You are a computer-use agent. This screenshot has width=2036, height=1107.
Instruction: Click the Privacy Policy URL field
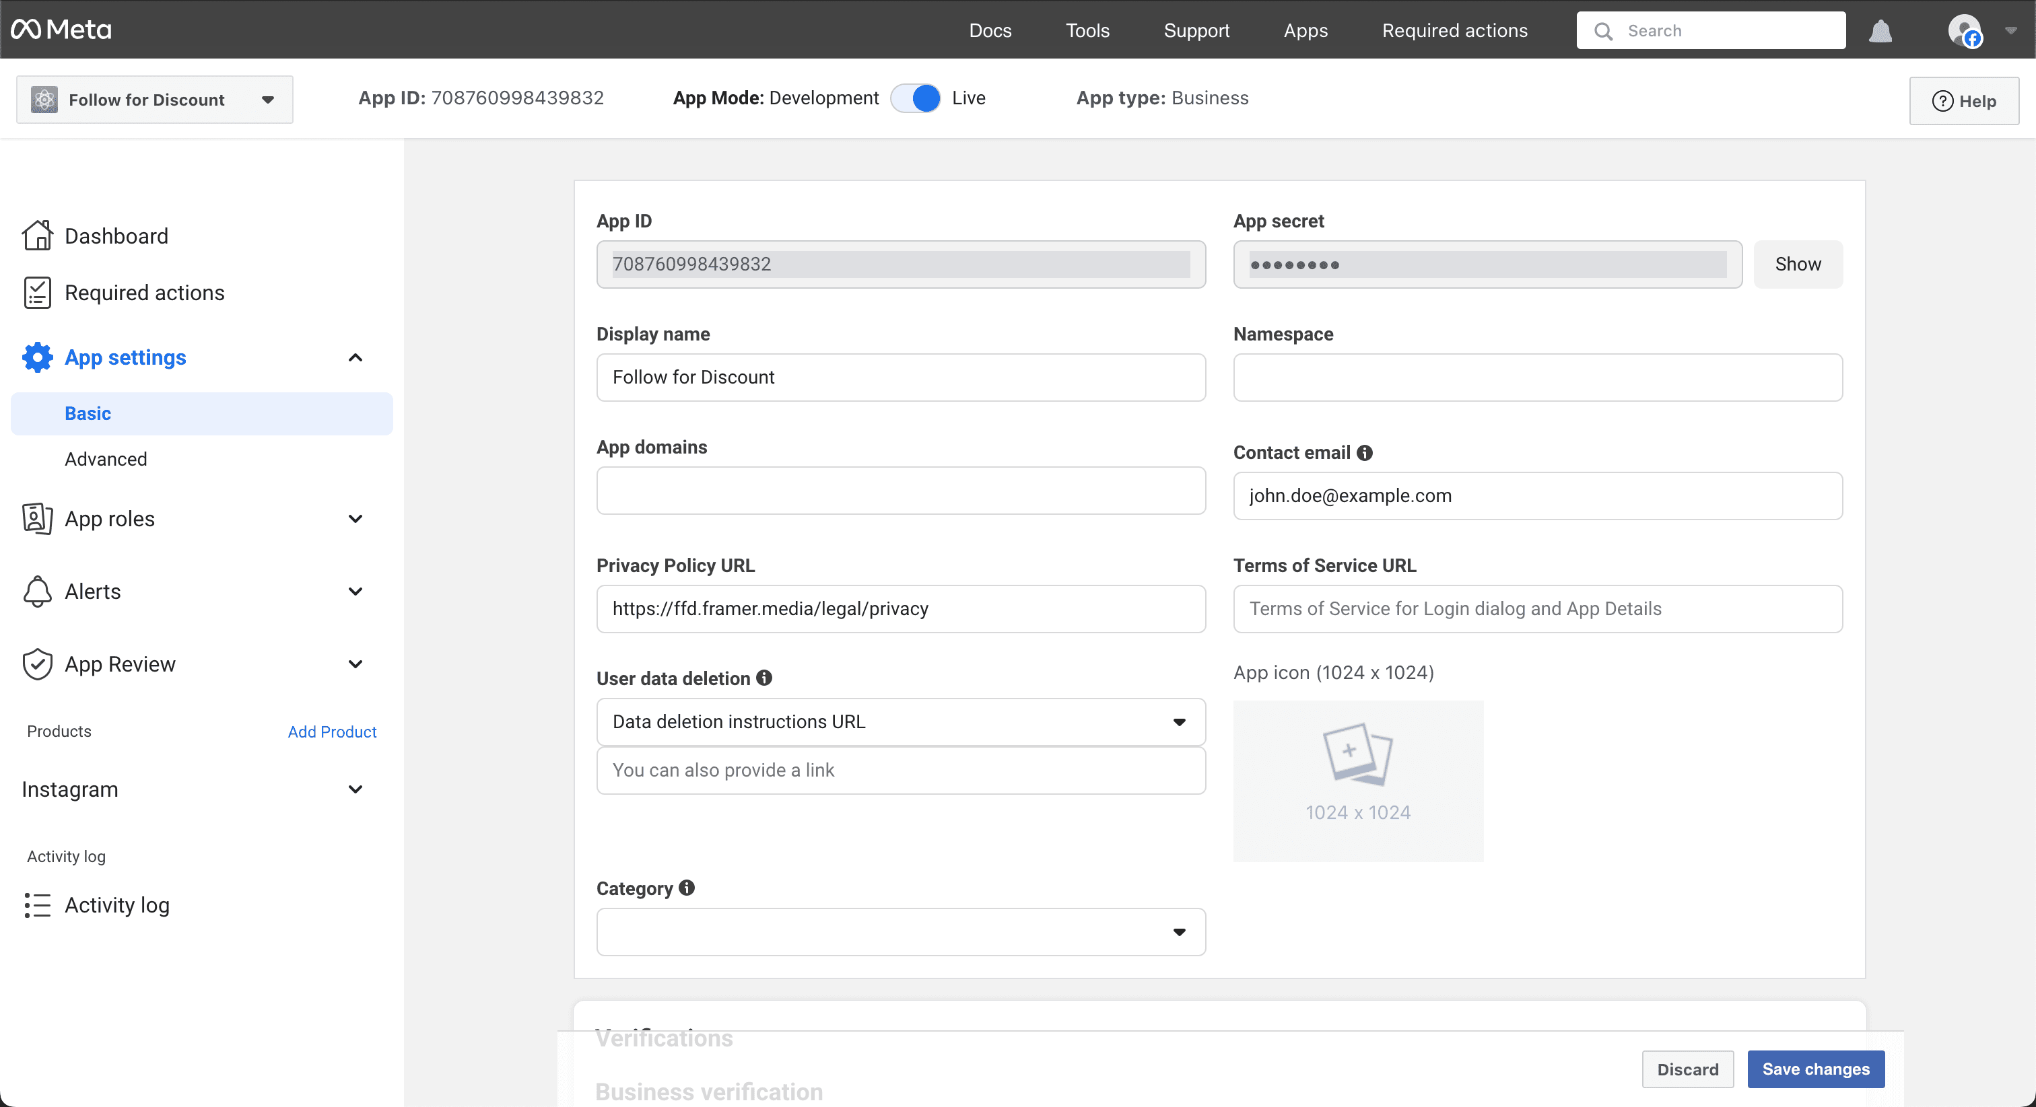pos(901,608)
